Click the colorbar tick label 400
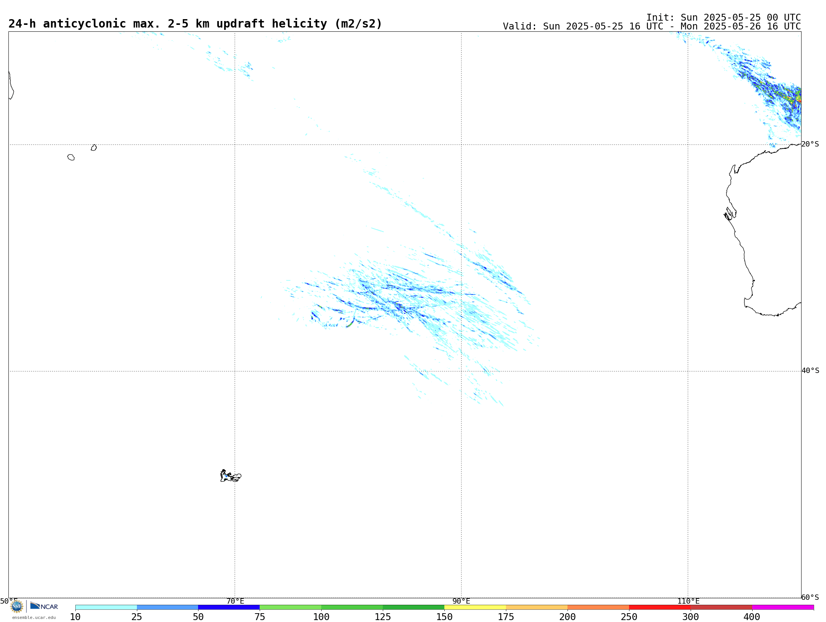Image resolution: width=826 pixels, height=622 pixels. (x=752, y=617)
